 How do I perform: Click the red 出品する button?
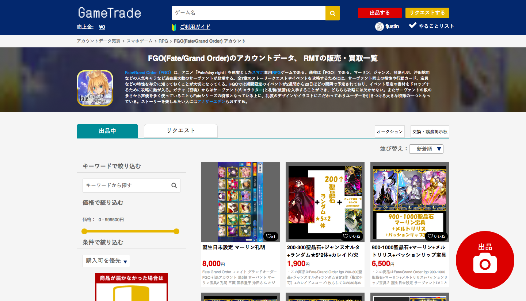(380, 13)
